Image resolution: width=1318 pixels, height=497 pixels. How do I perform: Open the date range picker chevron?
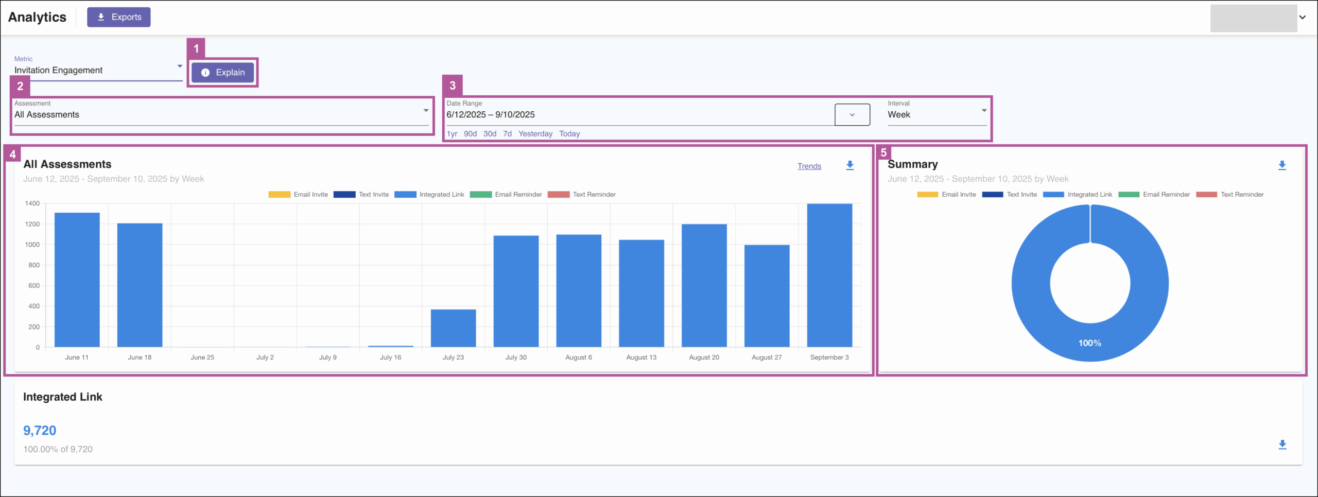point(852,114)
